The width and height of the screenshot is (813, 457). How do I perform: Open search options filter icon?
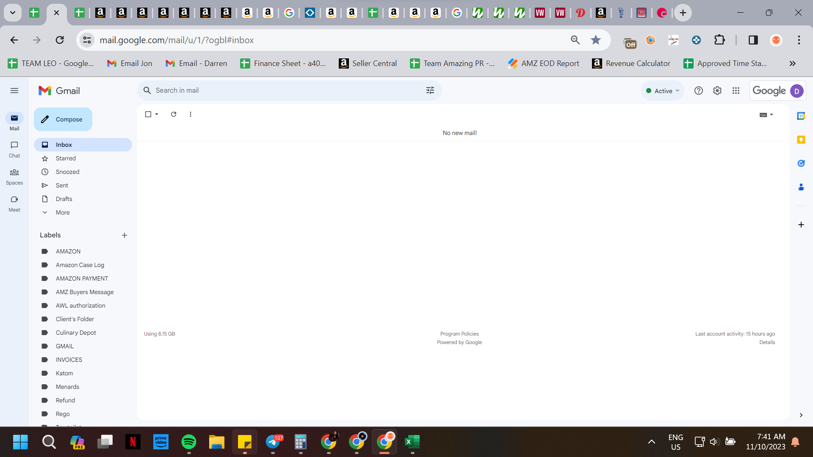[430, 90]
